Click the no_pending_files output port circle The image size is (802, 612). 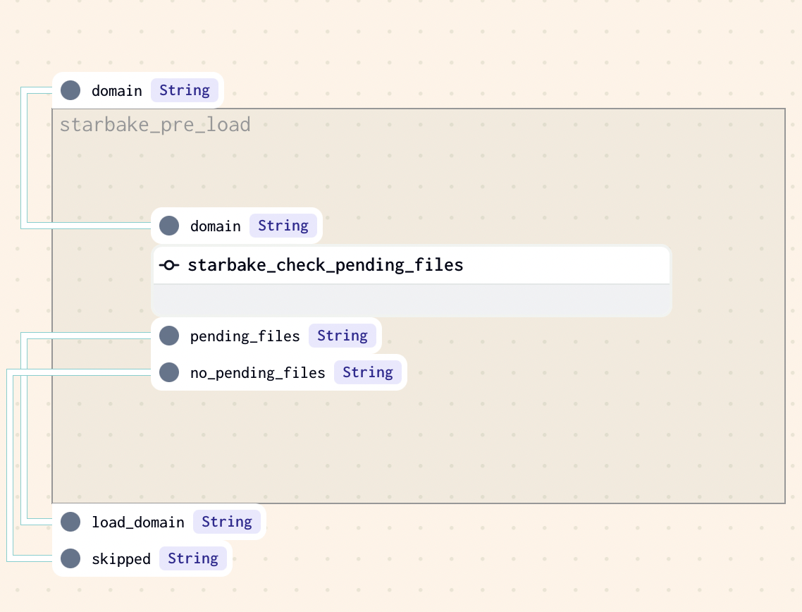tap(169, 372)
